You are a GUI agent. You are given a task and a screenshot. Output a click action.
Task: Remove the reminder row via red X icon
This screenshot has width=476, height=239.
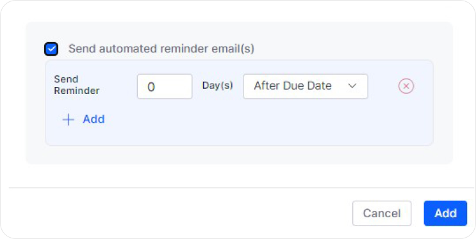click(x=406, y=86)
